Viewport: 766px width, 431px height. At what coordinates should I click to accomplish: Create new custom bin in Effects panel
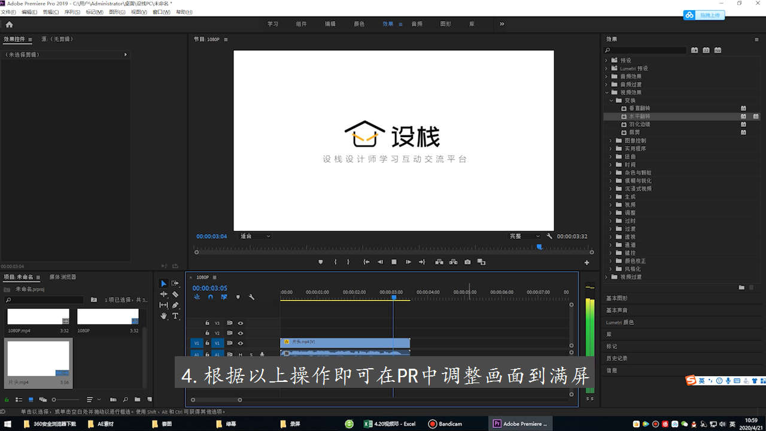(x=741, y=287)
